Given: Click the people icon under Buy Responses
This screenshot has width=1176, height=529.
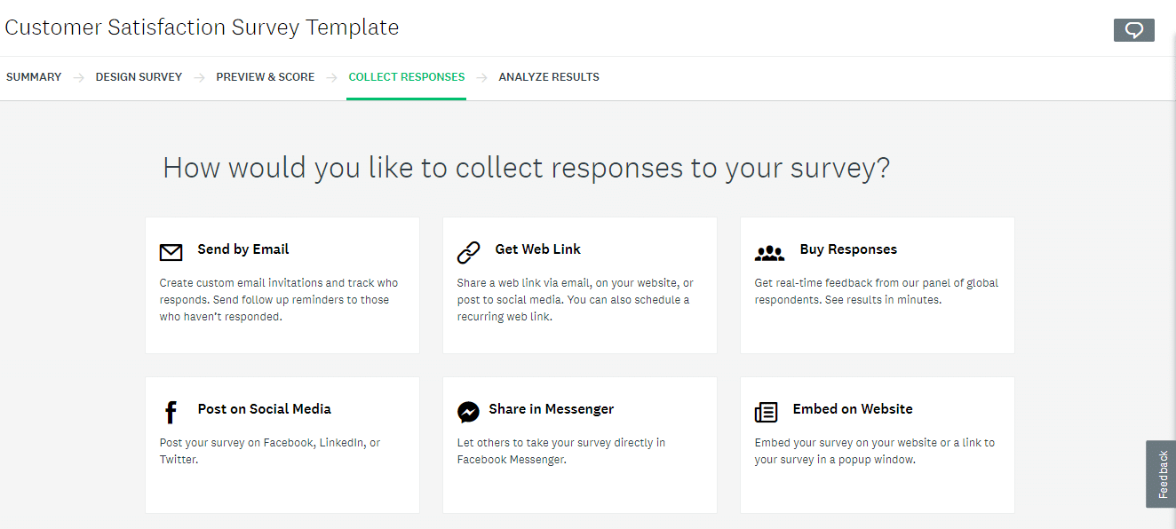Looking at the screenshot, I should tap(769, 252).
